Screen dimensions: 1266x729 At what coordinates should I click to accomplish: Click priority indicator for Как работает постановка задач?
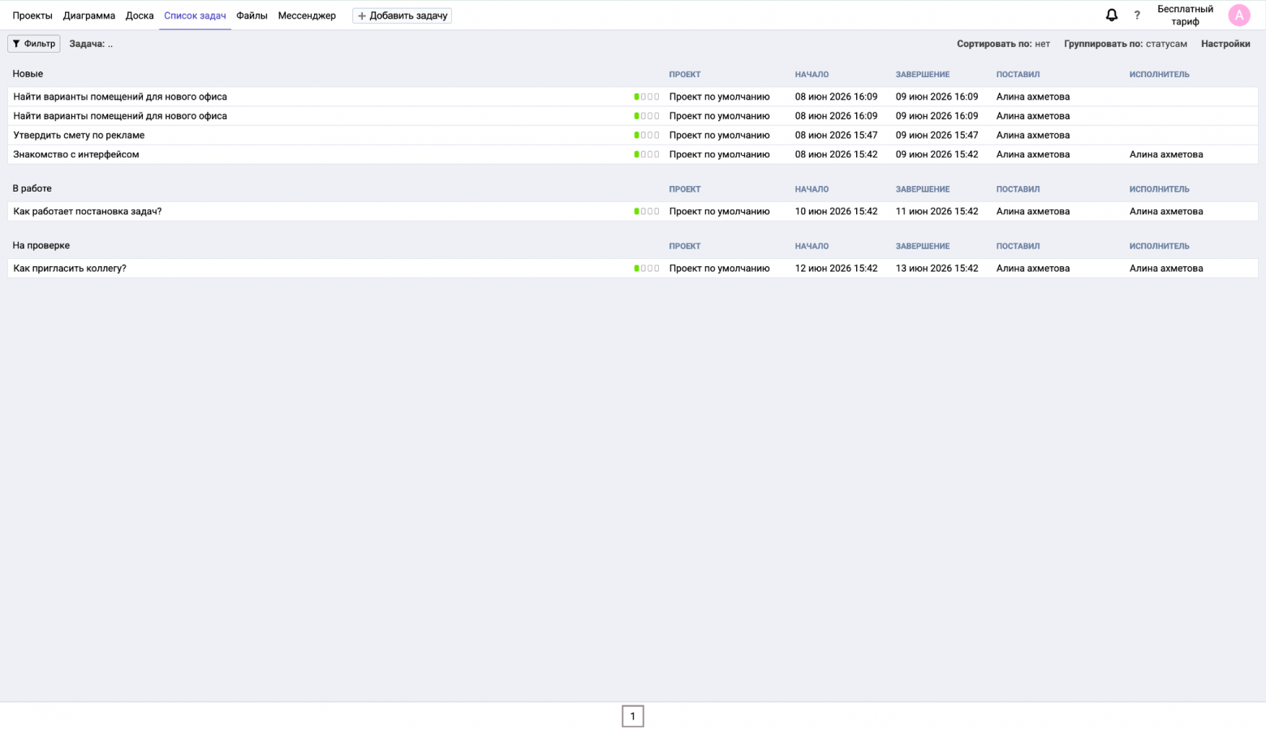point(646,211)
